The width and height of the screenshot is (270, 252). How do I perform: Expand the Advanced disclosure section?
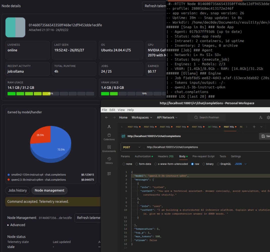tap(16, 225)
